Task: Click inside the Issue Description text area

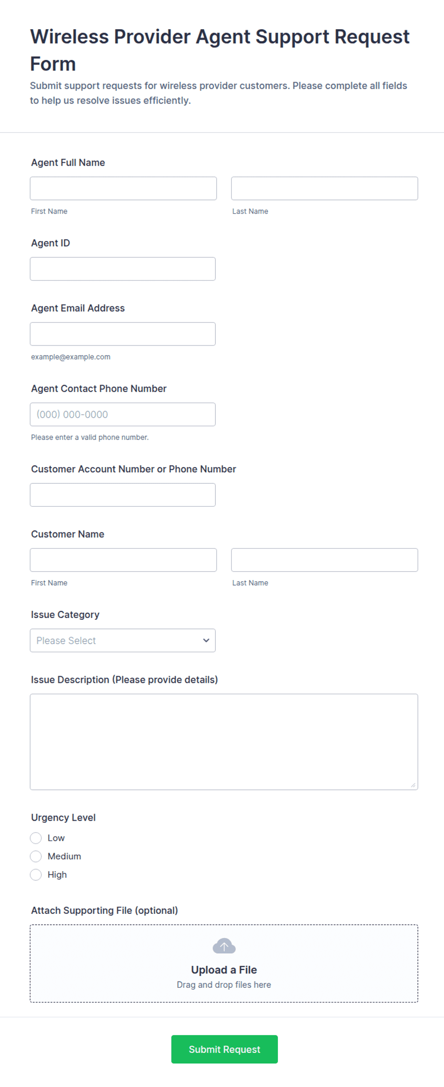Action: pyautogui.click(x=224, y=742)
